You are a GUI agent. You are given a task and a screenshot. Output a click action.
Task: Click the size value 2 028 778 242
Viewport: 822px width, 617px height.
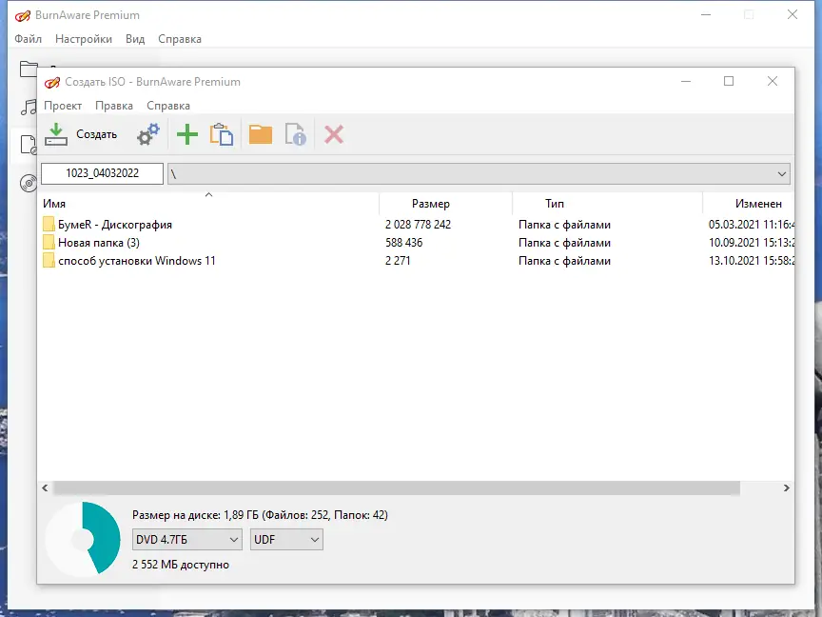[x=418, y=225]
